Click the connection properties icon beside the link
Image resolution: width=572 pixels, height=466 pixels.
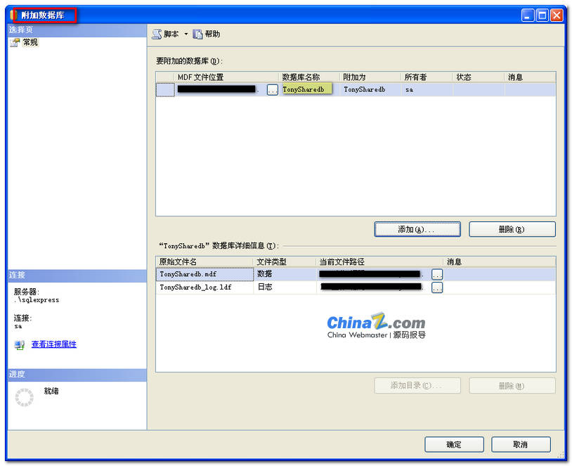click(20, 344)
